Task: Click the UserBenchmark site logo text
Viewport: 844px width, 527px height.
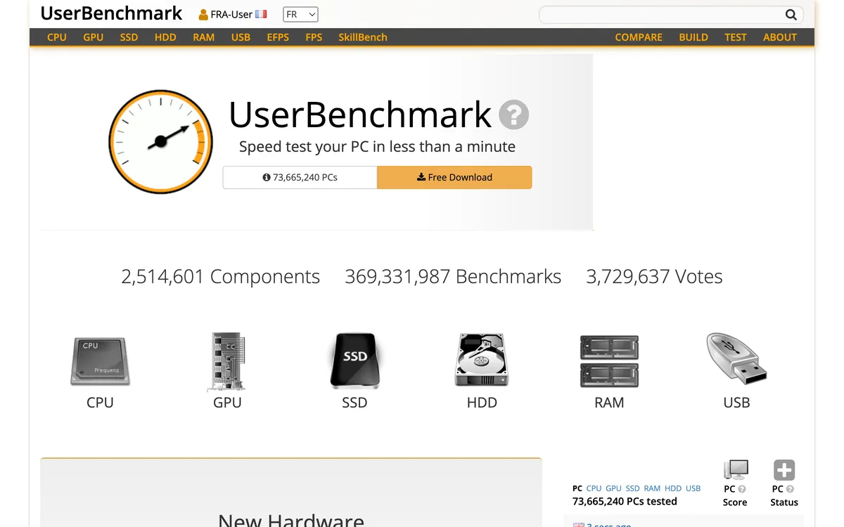Action: coord(111,13)
